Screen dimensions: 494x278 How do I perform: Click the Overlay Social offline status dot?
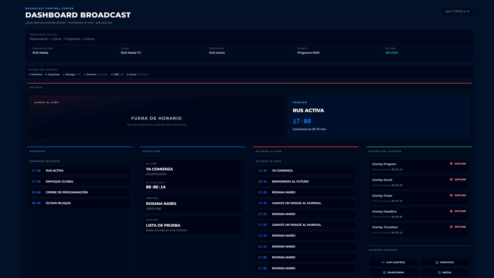point(451,179)
